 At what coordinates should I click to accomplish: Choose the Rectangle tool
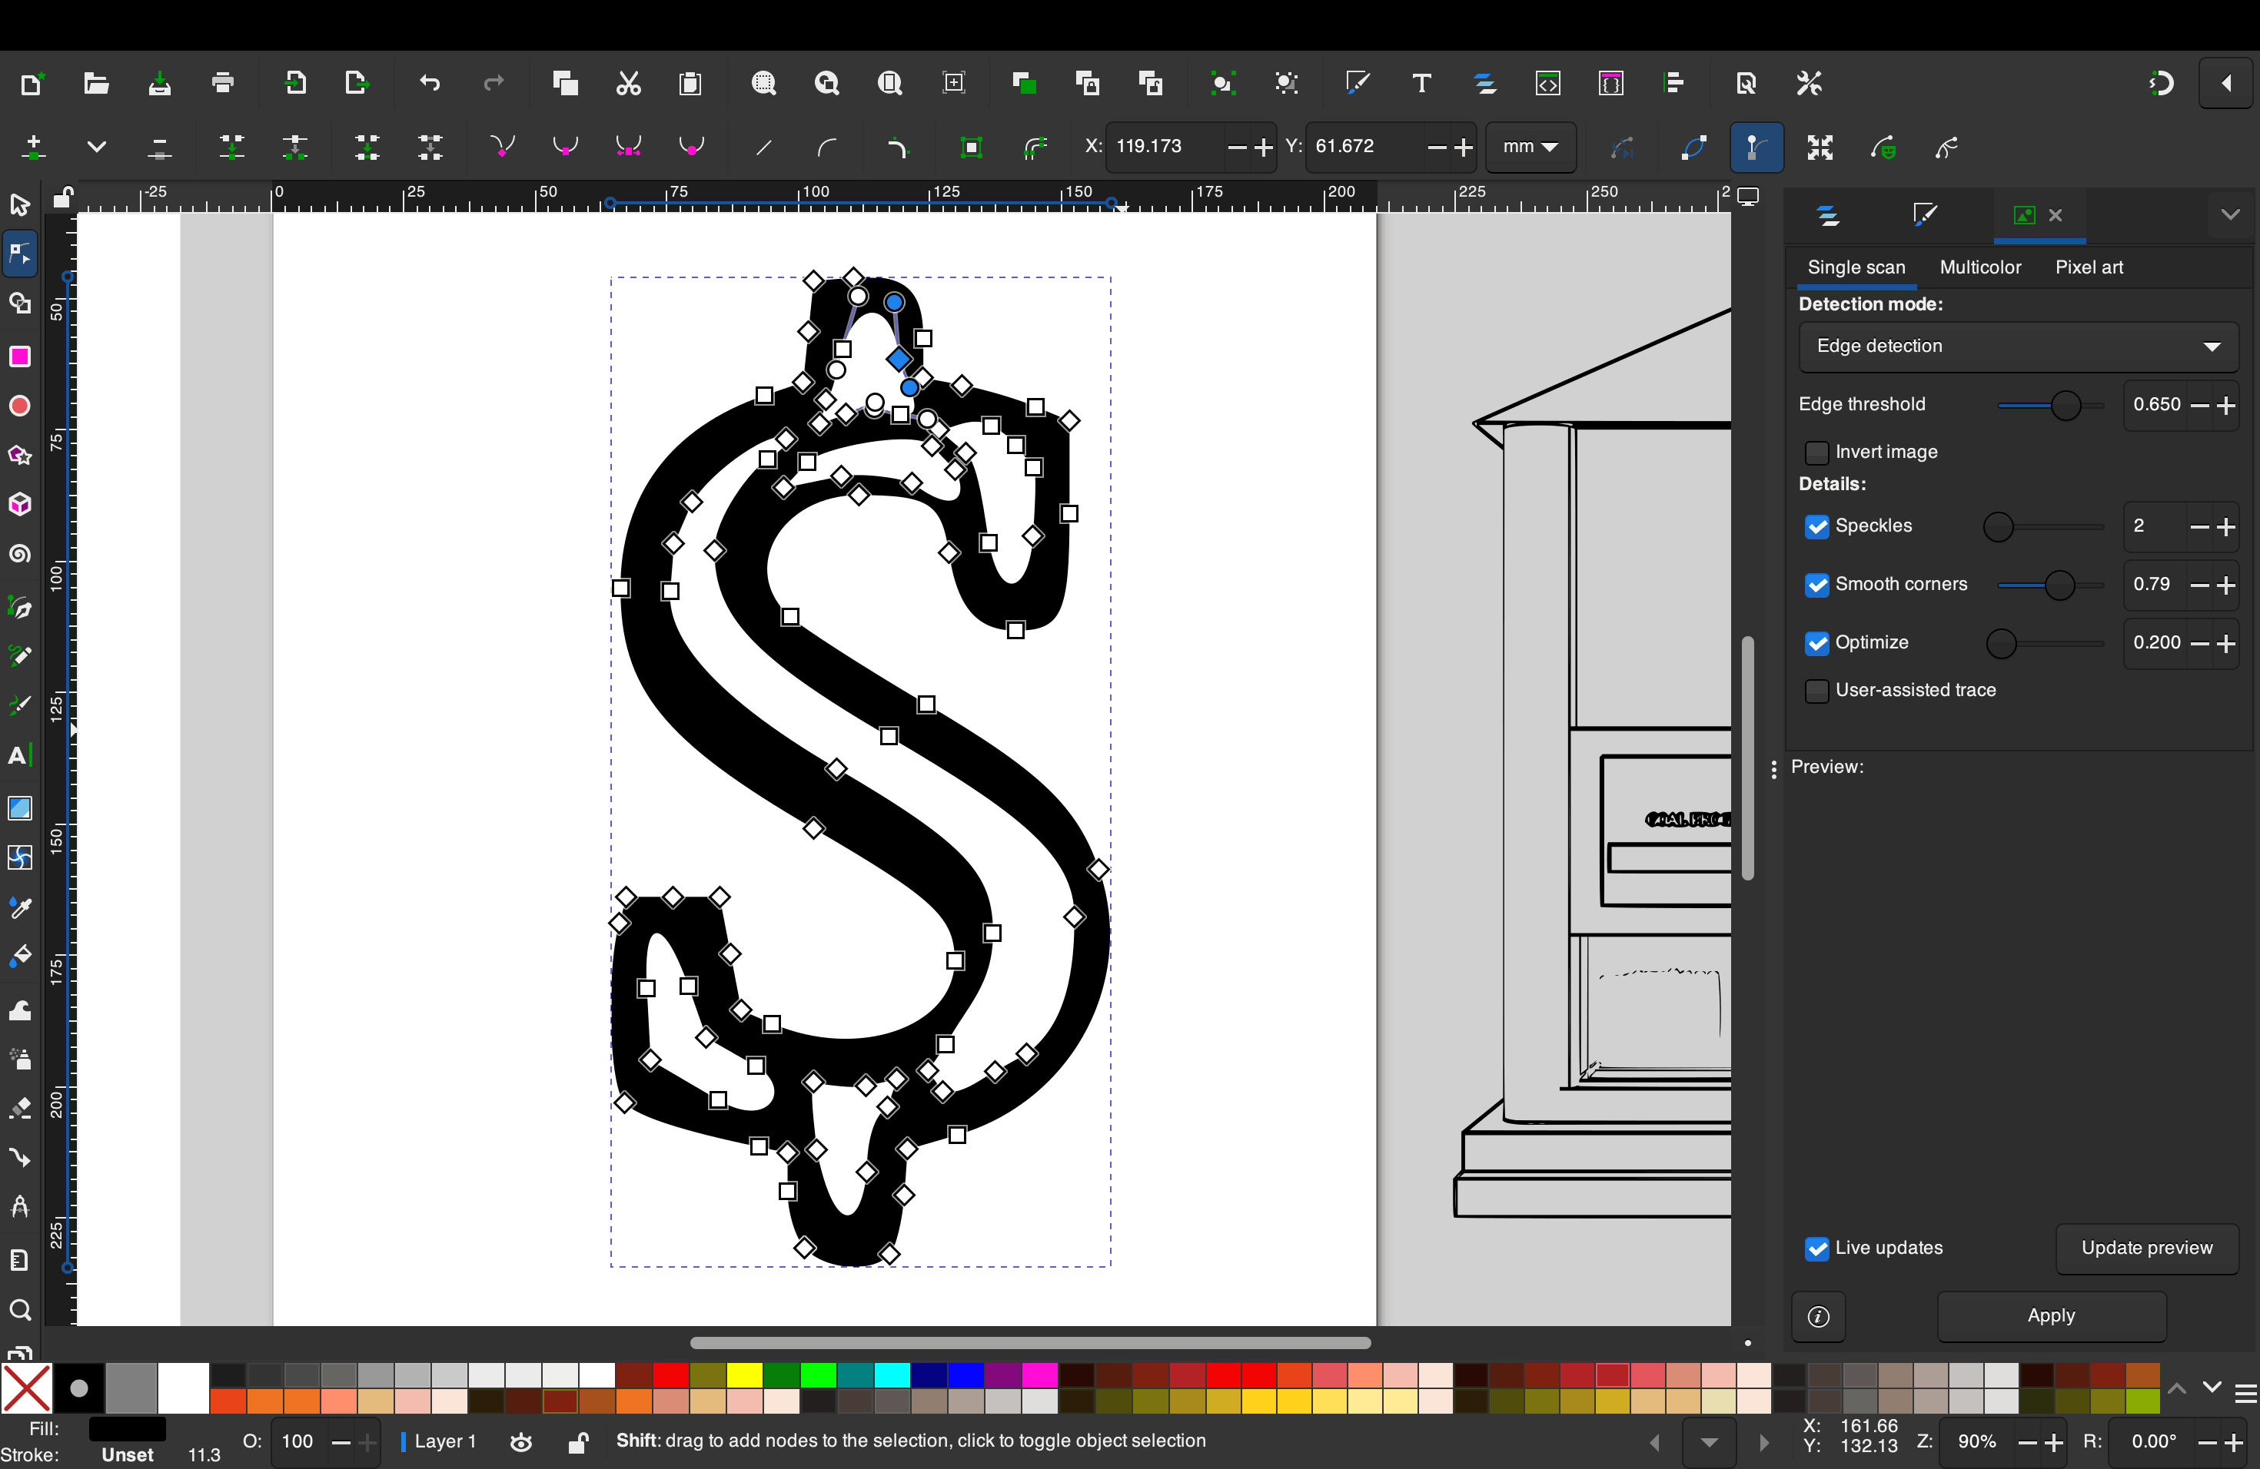tap(19, 356)
